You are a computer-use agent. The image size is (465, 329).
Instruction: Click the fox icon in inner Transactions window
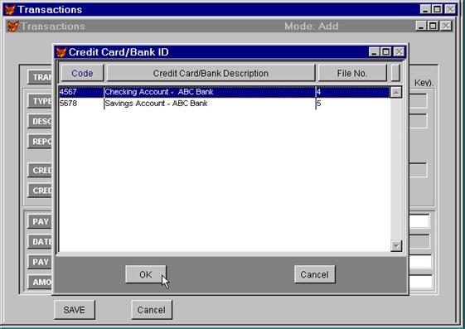pos(12,26)
